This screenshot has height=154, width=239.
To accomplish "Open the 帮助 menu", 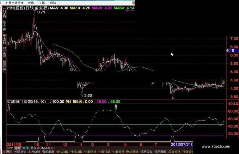I will coord(53,3).
